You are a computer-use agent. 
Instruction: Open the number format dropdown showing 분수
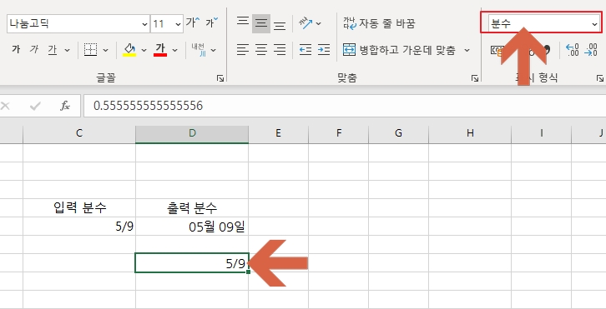pyautogui.click(x=543, y=24)
